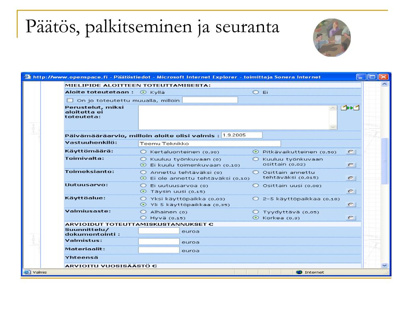
Task: Click the Materiaalit euro amount field
Action: tap(159, 250)
